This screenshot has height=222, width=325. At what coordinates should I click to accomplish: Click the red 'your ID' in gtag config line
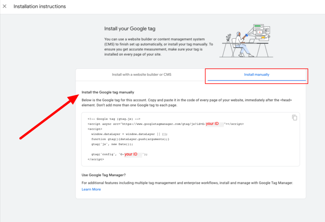coord(131,154)
